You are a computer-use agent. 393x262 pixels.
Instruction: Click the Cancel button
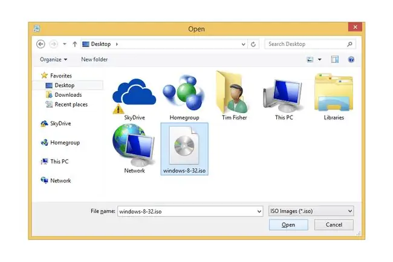[x=334, y=224]
